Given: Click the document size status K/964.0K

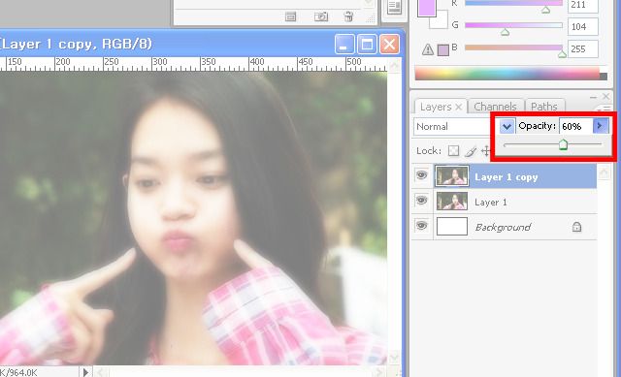Looking at the screenshot, I should tap(19, 372).
